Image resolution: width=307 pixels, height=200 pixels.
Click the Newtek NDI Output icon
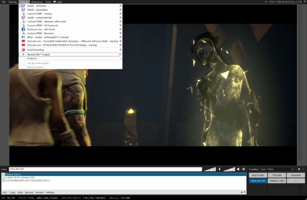(x=23, y=54)
